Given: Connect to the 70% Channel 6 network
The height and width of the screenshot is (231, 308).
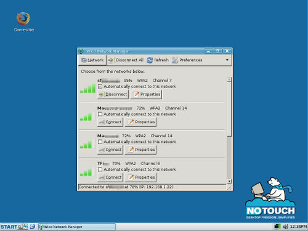Looking at the screenshot, I should tap(110, 177).
